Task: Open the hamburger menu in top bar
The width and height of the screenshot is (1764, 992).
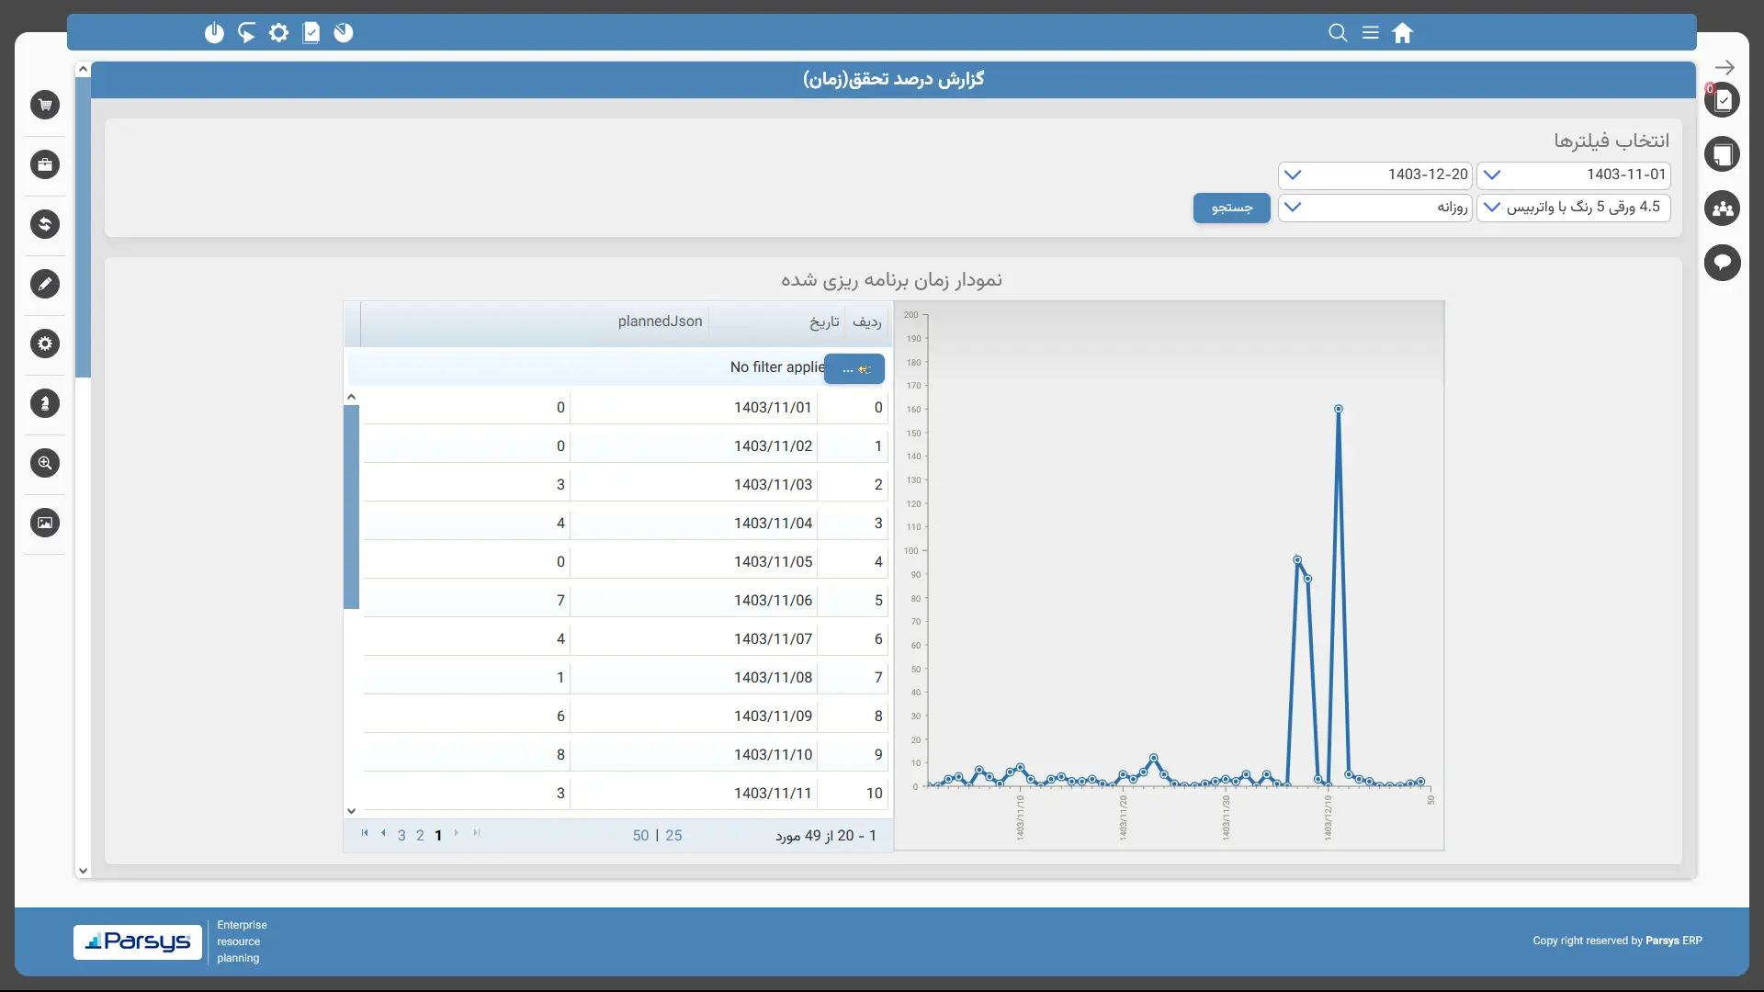Action: click(1370, 33)
